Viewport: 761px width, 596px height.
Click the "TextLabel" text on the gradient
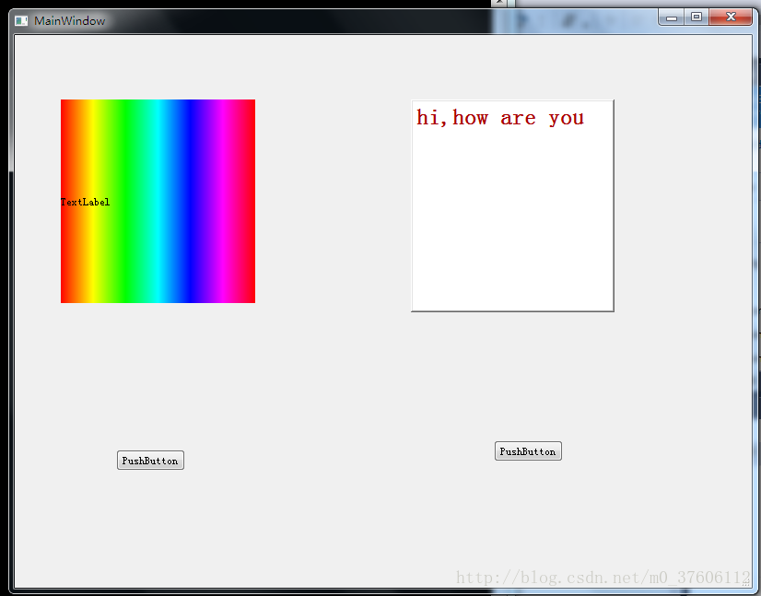[85, 202]
